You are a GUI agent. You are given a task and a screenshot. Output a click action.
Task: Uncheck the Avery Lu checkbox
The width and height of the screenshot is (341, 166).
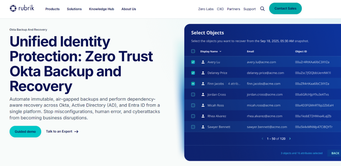193,62
